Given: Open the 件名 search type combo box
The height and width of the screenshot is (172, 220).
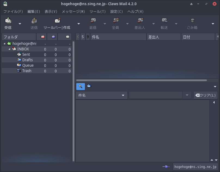Looking at the screenshot, I should 102,95.
